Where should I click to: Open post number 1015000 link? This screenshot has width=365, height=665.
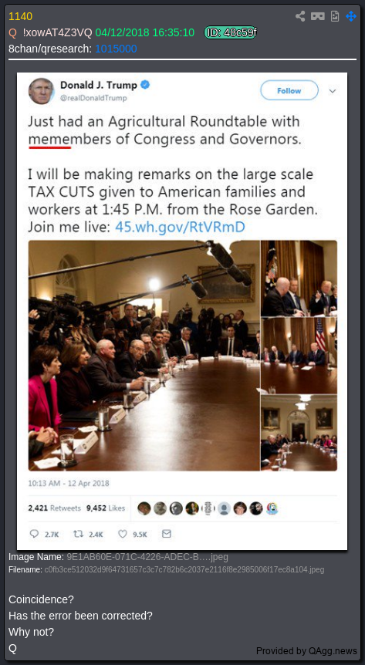pos(116,49)
